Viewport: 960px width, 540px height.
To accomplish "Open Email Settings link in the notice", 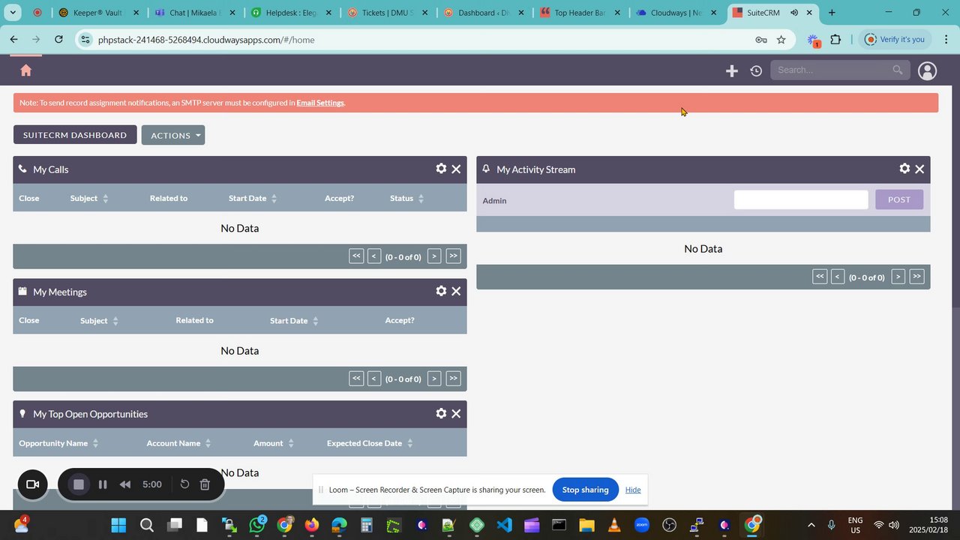I will click(x=320, y=103).
